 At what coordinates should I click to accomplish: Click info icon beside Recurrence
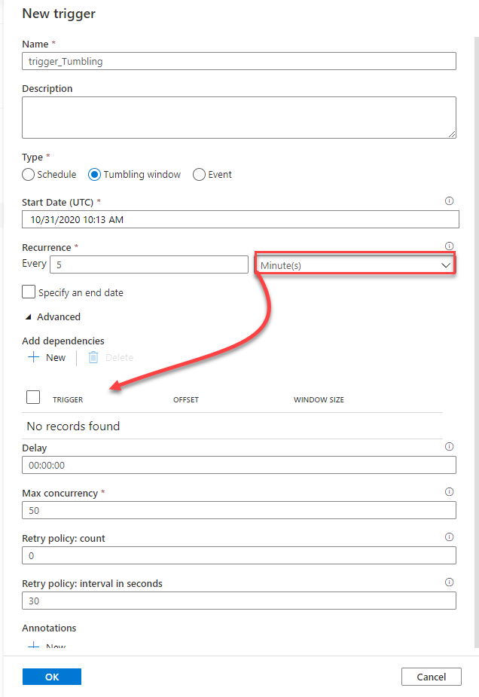450,246
